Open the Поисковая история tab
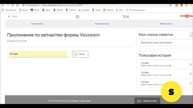 [102, 24]
